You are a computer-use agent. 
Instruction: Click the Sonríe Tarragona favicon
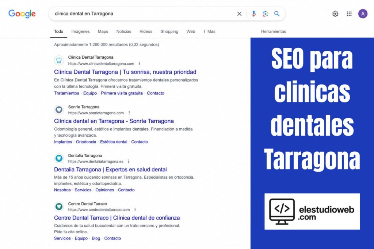click(x=59, y=110)
